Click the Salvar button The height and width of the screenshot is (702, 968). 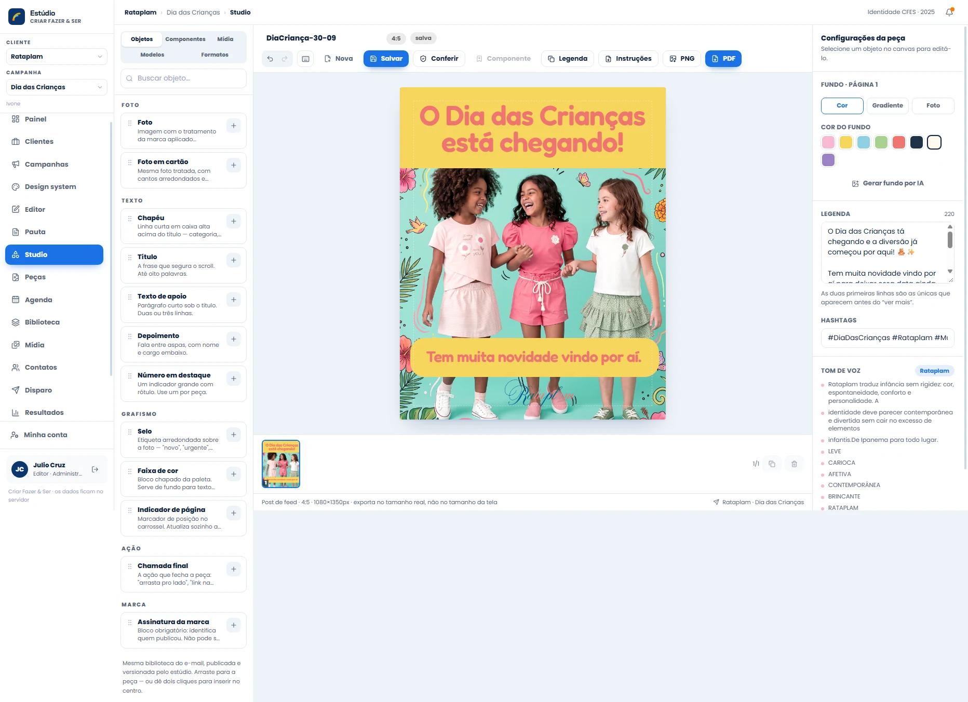386,59
